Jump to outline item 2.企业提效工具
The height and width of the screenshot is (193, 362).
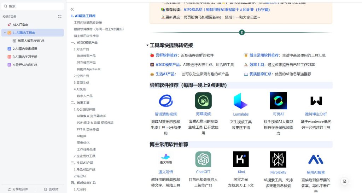[84, 156]
